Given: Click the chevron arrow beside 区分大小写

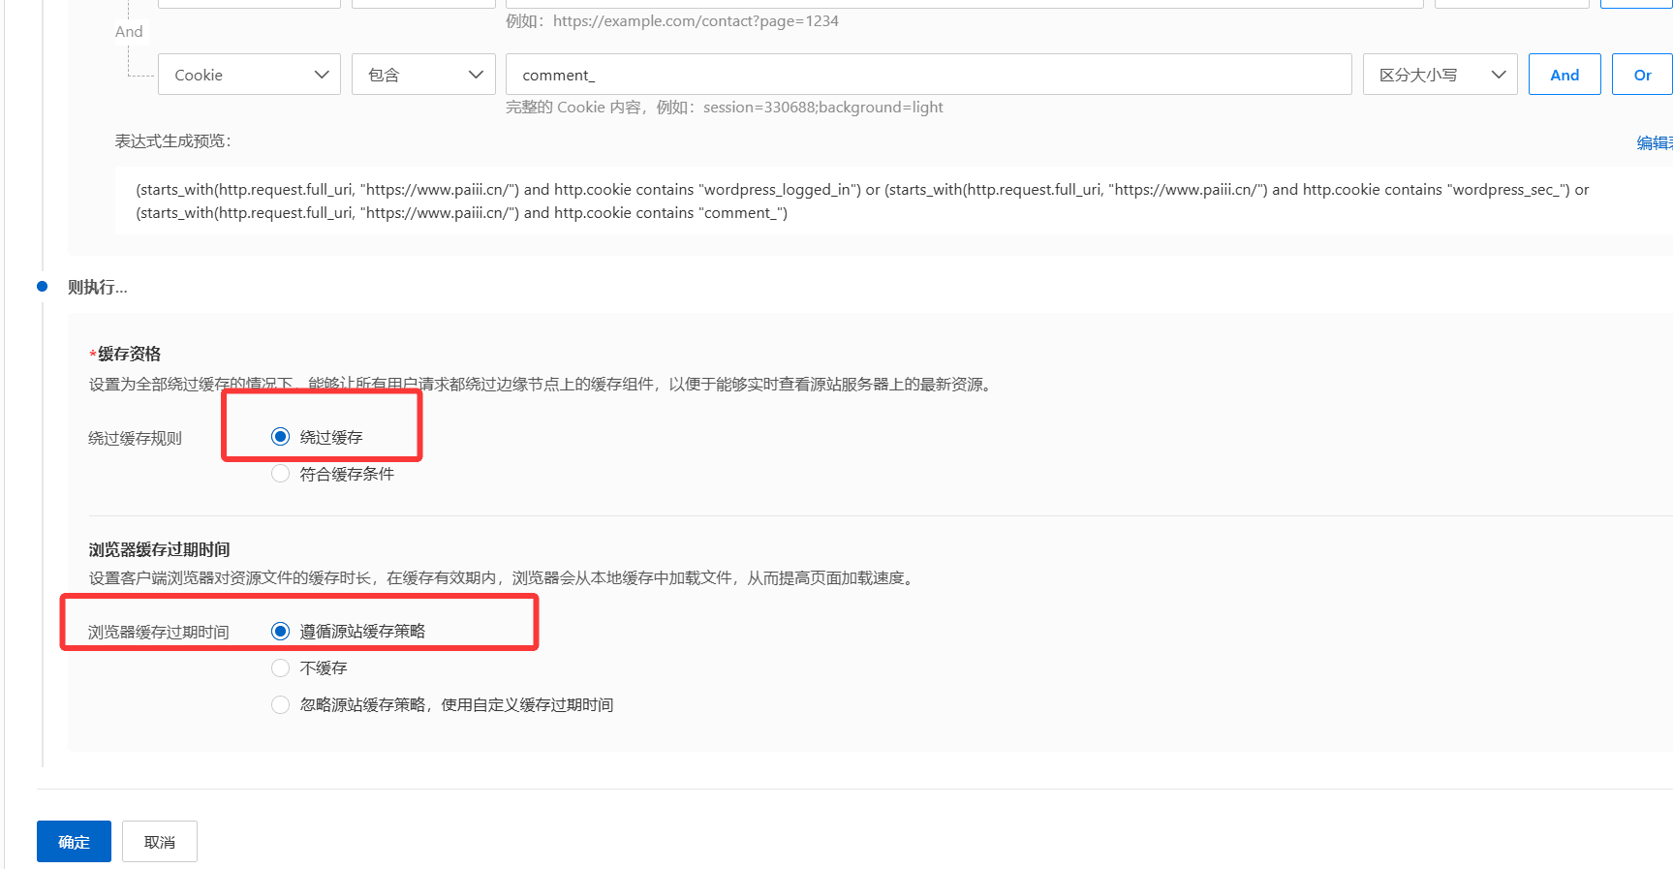Looking at the screenshot, I should click(x=1498, y=75).
